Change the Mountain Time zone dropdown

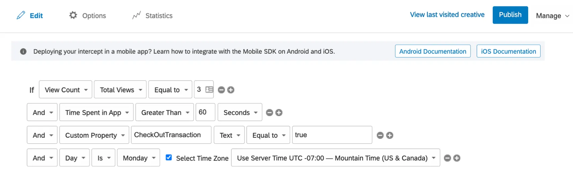point(335,158)
